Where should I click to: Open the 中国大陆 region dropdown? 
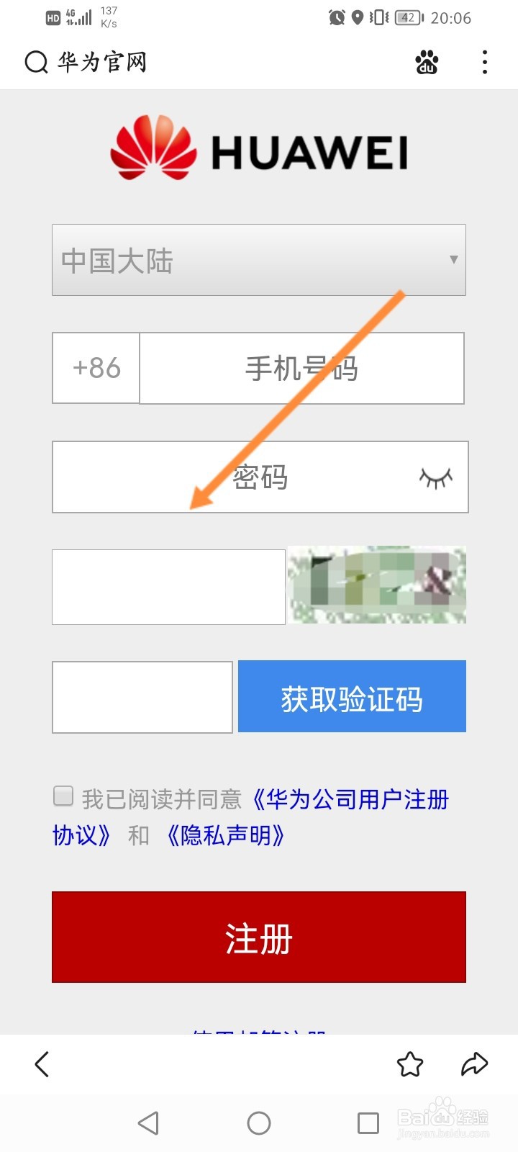(x=259, y=260)
